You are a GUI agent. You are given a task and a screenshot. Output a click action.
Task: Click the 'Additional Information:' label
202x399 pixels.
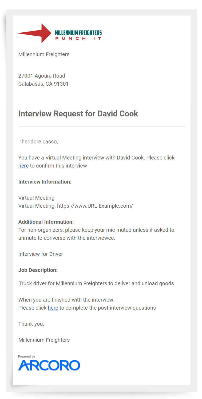(46, 222)
